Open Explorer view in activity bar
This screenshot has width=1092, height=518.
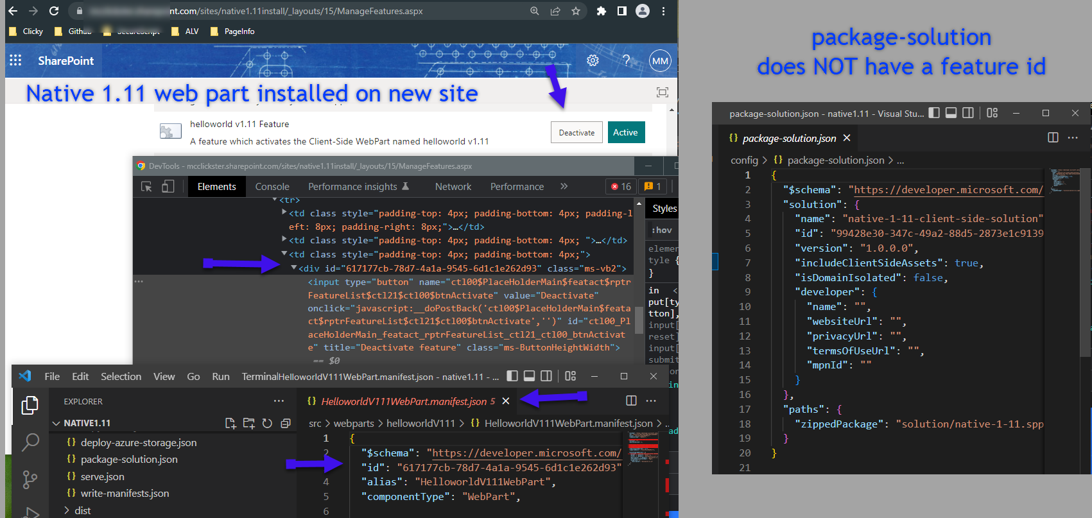(30, 405)
